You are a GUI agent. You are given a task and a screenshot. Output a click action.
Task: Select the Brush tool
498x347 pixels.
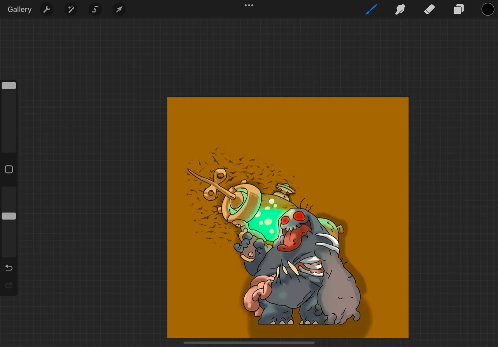click(x=371, y=9)
